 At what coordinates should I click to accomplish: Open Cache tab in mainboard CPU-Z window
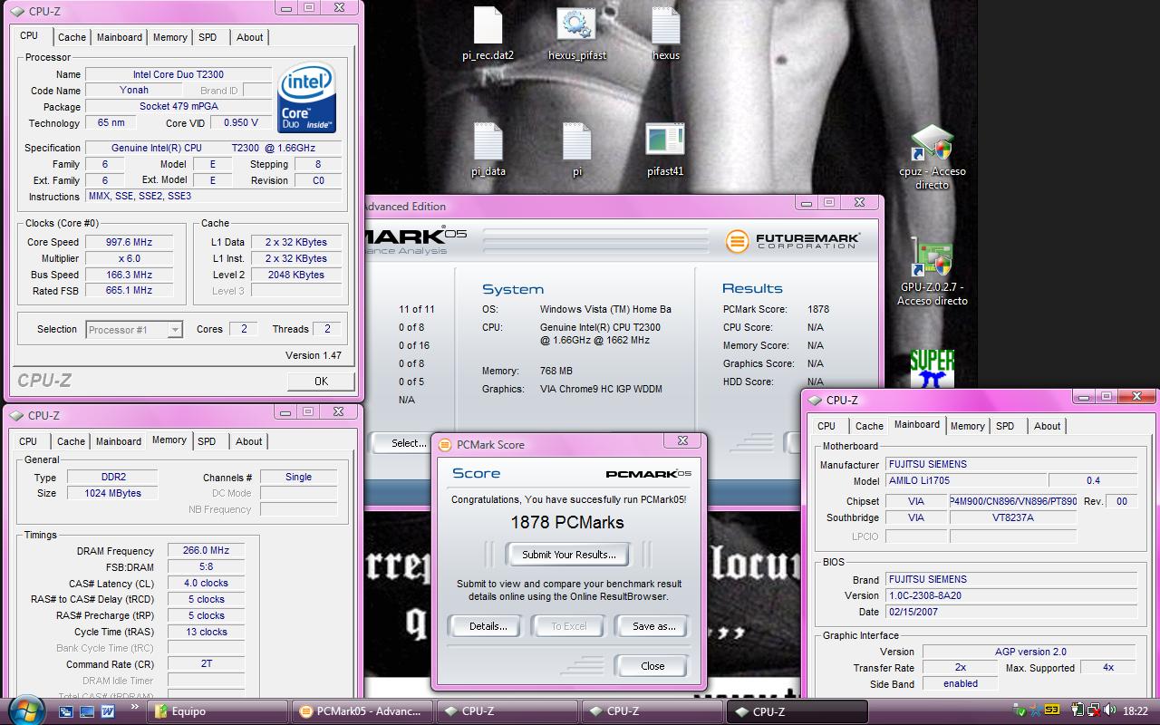pyautogui.click(x=869, y=426)
